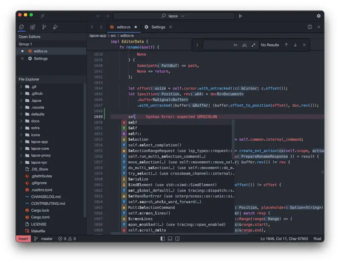Select the editor.rs tab
This screenshot has height=263, width=340.
point(124,27)
